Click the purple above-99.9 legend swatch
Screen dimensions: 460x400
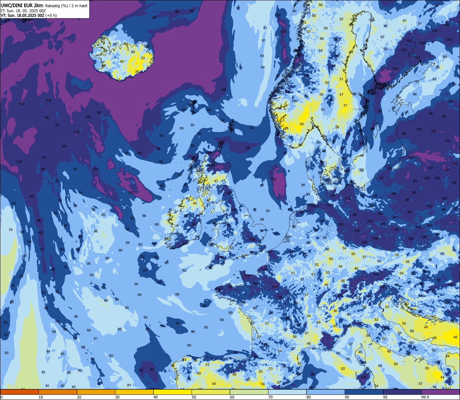[x=440, y=392]
